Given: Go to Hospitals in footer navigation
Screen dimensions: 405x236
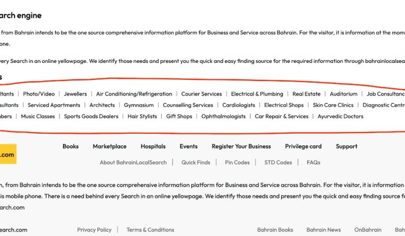Looking at the screenshot, I should pyautogui.click(x=153, y=147).
